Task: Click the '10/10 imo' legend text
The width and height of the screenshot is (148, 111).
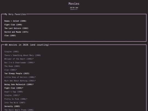Action: (x=74, y=8)
